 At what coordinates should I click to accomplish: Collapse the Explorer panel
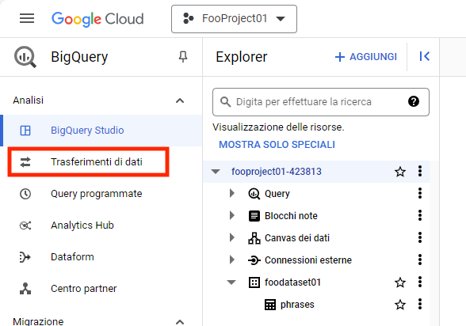[425, 56]
